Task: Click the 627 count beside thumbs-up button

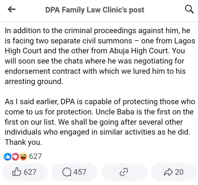Action: click(x=30, y=172)
